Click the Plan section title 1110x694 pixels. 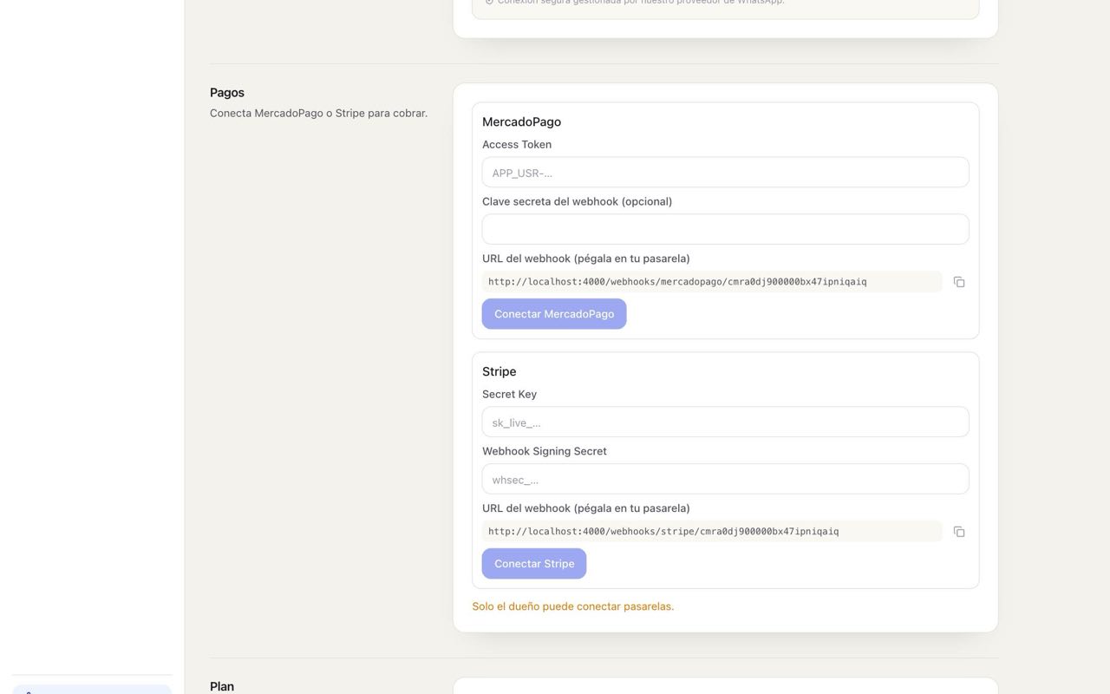click(x=222, y=686)
